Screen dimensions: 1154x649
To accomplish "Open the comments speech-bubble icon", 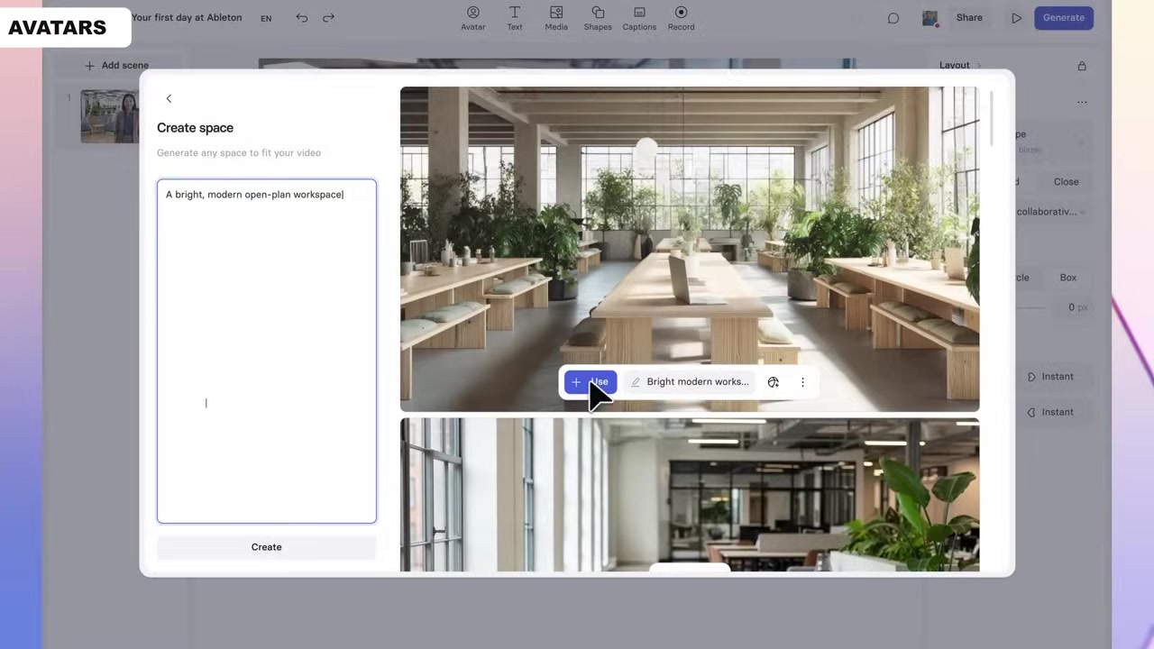I will pos(893,18).
